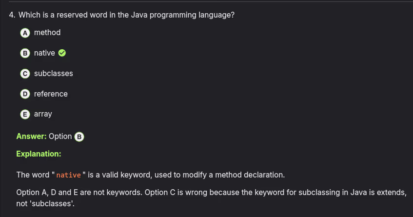Select the option D letter badge
The width and height of the screenshot is (413, 217).
[25, 94]
